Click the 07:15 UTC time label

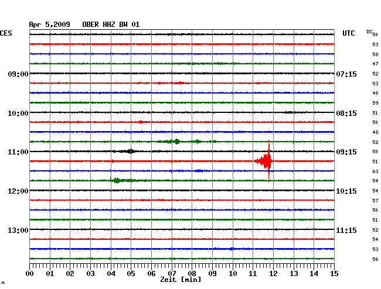346,74
